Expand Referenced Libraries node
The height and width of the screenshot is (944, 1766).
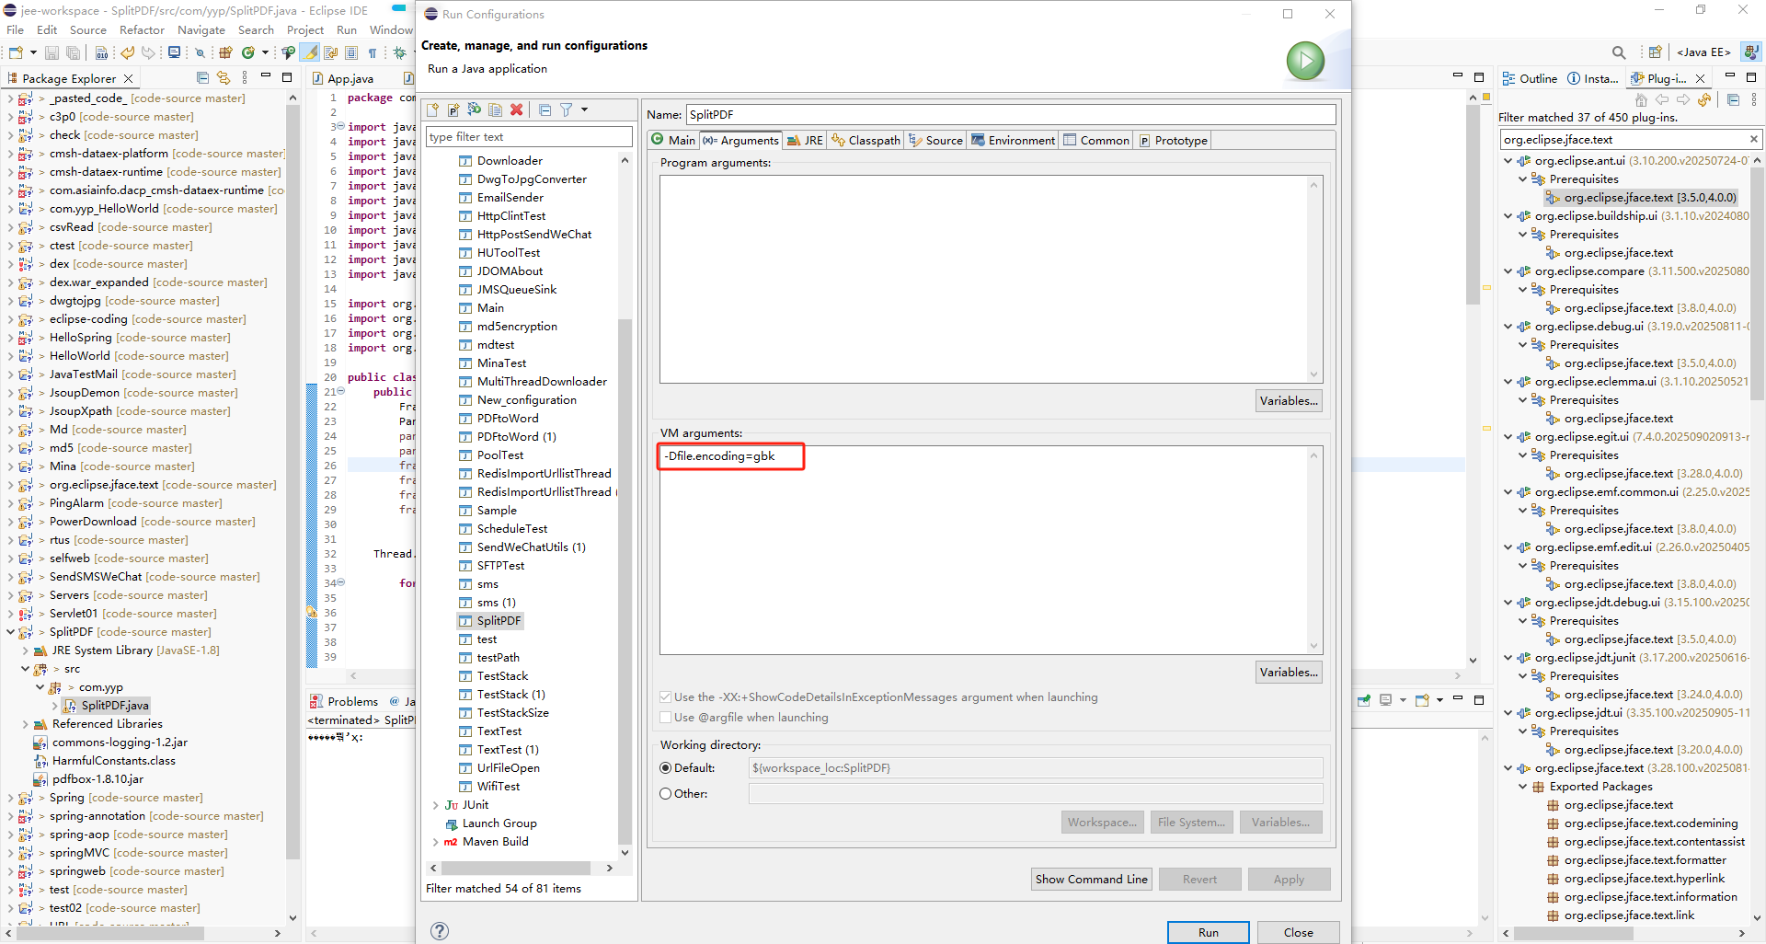[25, 724]
